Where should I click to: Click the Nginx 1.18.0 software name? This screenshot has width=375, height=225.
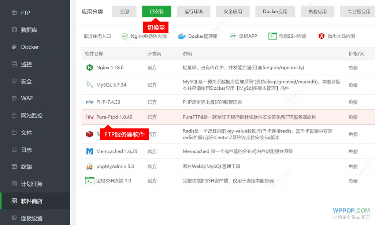click(x=110, y=68)
